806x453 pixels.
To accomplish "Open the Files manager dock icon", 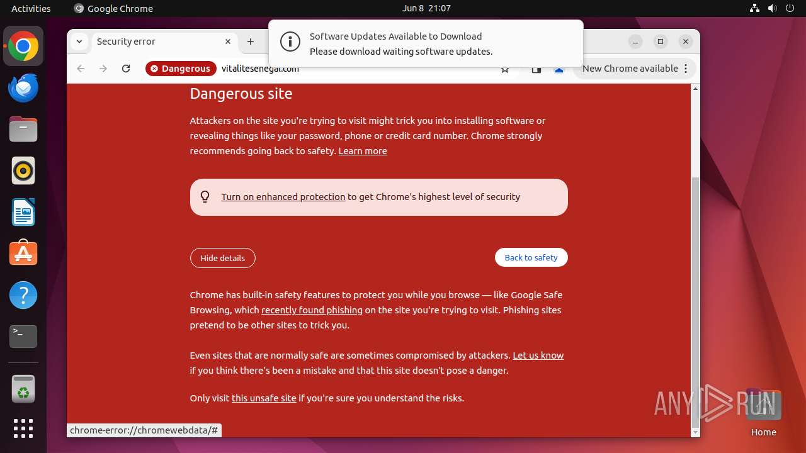I will point(23,129).
